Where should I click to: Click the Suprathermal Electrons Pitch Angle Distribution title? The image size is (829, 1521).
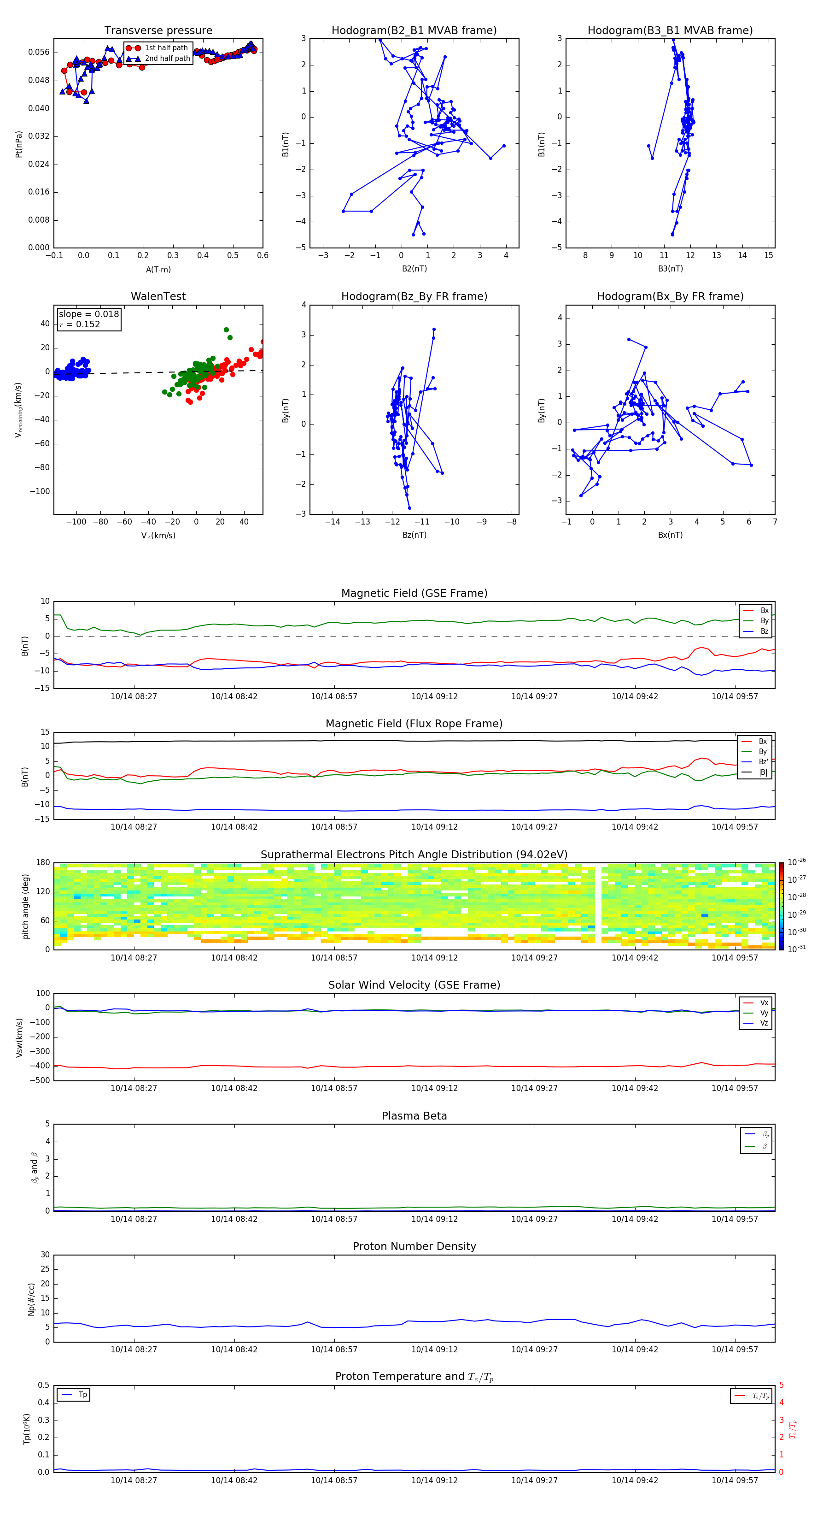(x=414, y=855)
